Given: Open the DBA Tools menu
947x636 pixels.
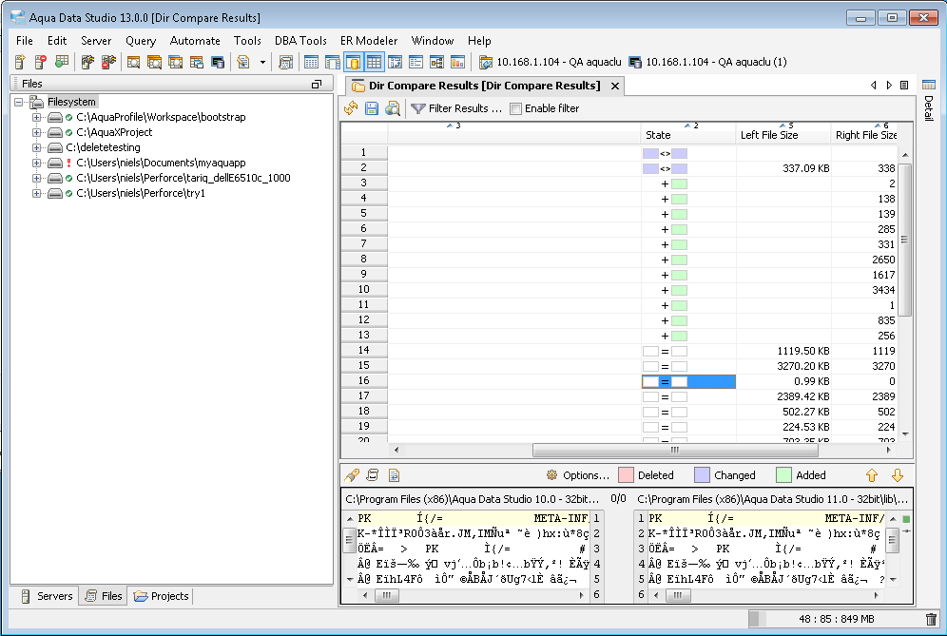Looking at the screenshot, I should pyautogui.click(x=300, y=41).
